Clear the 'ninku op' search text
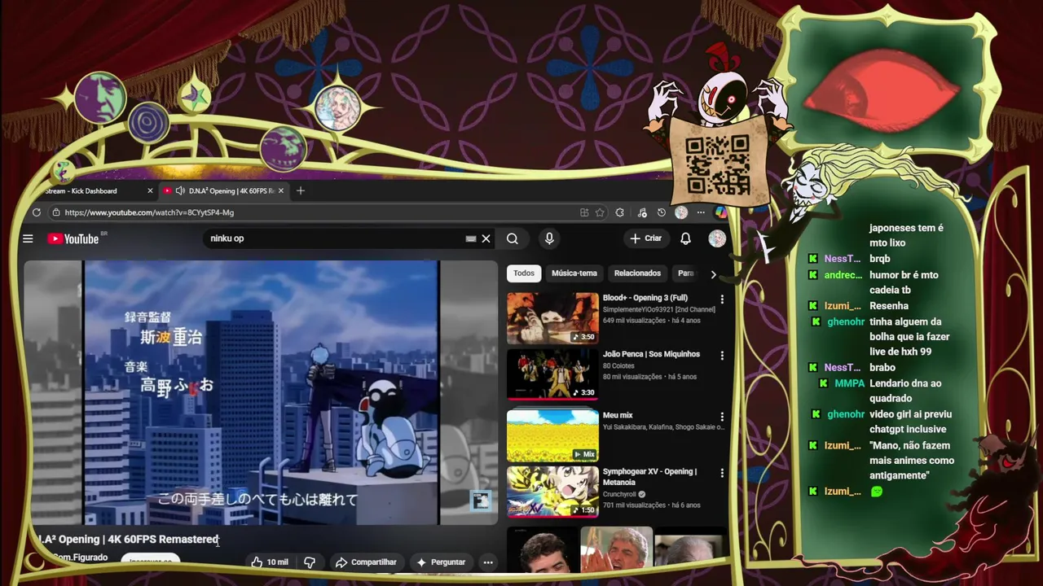Viewport: 1043px width, 586px height. point(486,238)
